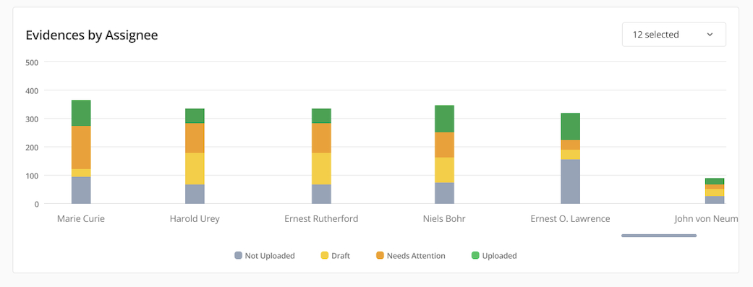This screenshot has height=287, width=753.
Task: Click the green Uploaded legend swatch
Action: click(475, 256)
